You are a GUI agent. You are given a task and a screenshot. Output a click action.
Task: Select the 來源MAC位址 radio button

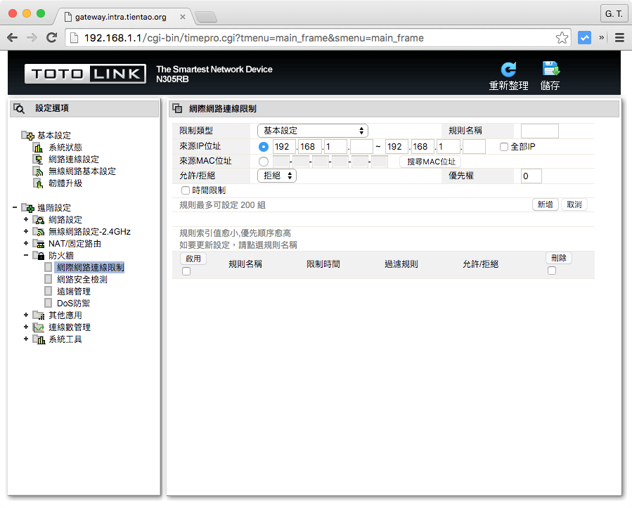click(264, 162)
